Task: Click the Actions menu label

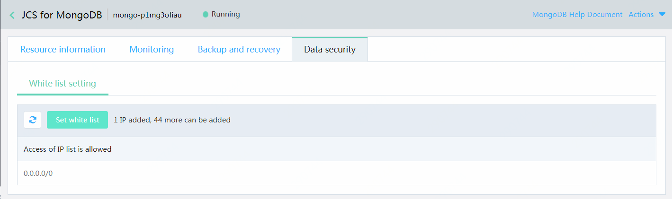Action: [641, 15]
